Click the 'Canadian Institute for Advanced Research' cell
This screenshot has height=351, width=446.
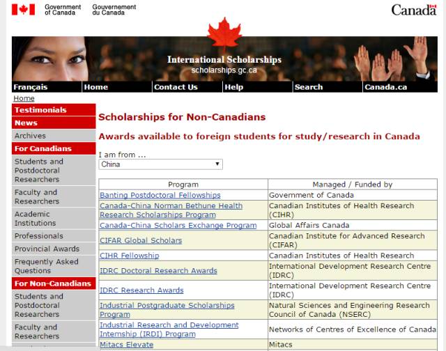353,240
